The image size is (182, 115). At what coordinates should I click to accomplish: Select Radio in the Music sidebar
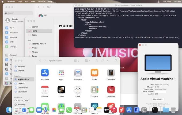pyautogui.click(x=39, y=35)
